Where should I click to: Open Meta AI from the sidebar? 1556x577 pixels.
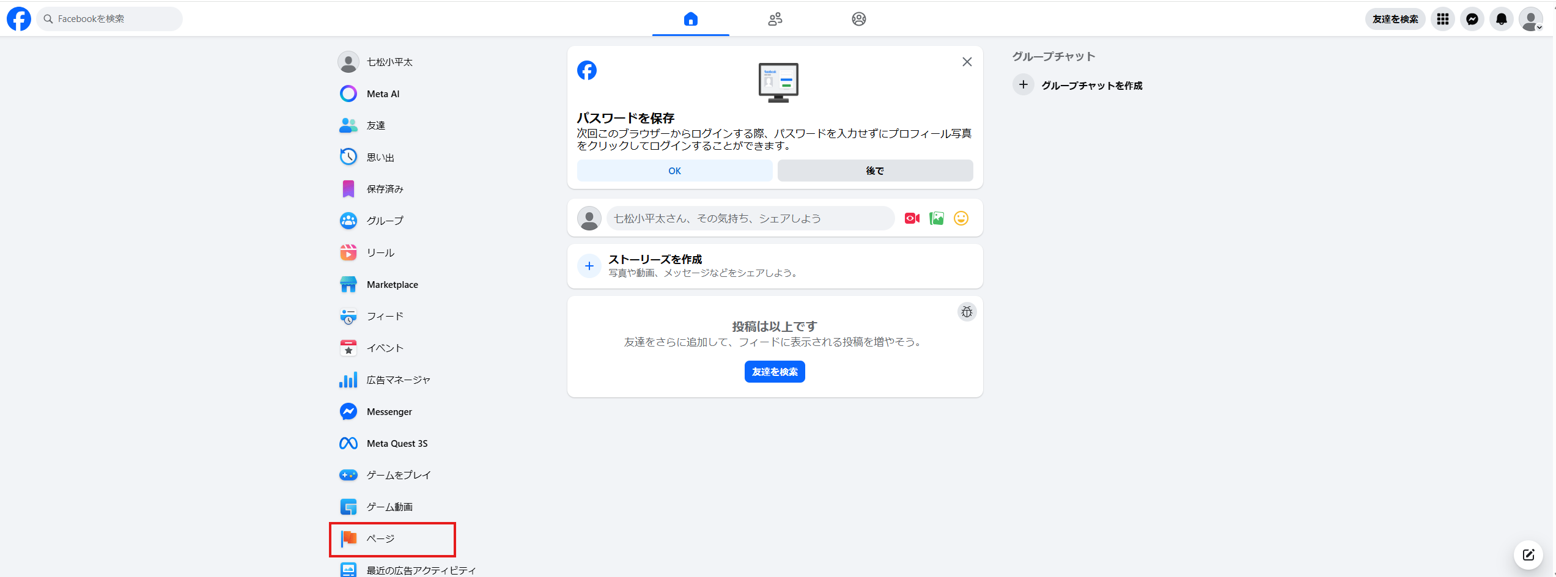[382, 94]
